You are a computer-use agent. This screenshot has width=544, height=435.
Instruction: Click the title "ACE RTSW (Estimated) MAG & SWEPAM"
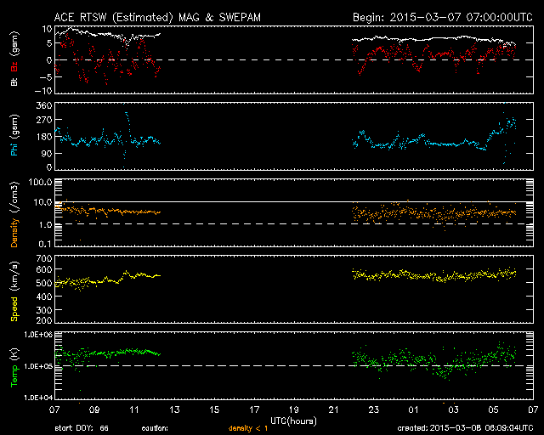point(157,17)
